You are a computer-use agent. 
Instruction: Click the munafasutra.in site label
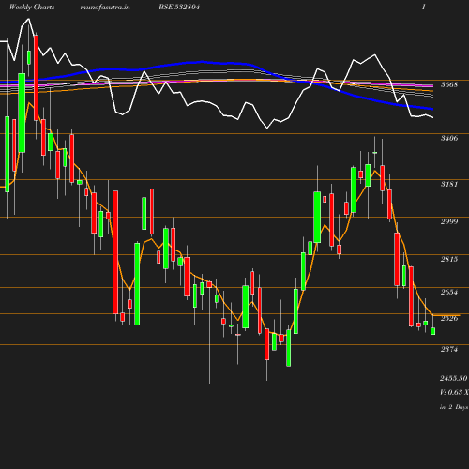coord(105,7)
